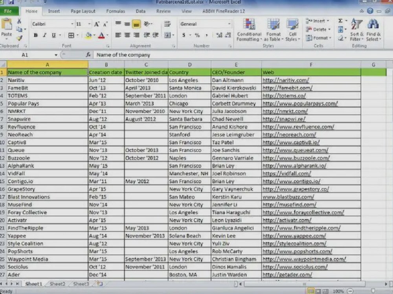Increase font size with Grow Font icon
Screen dimensions: 393x294
[x=97, y=24]
